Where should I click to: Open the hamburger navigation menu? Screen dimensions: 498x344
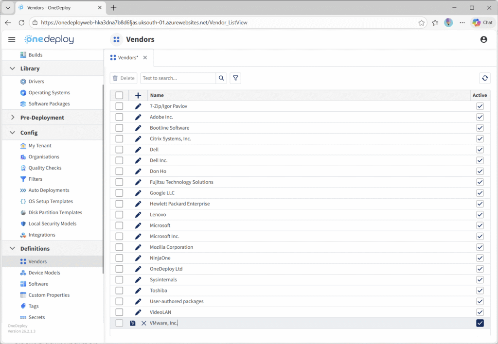tap(12, 39)
